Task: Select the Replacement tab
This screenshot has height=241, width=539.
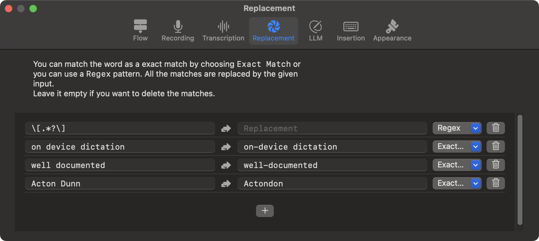Action: 273,31
